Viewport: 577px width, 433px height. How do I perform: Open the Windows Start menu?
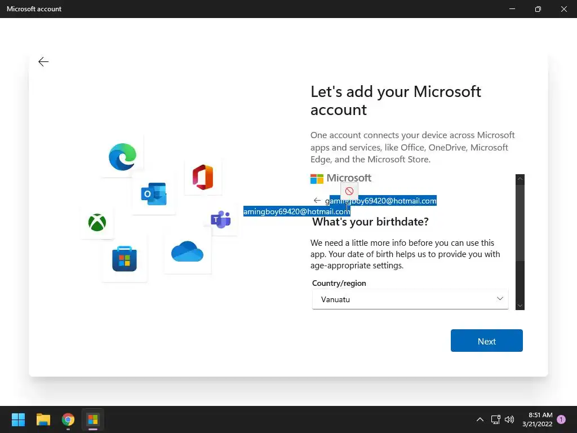[x=18, y=419]
